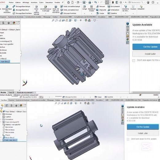Open FeatureManager tab icon in bottom window

(2, 106)
